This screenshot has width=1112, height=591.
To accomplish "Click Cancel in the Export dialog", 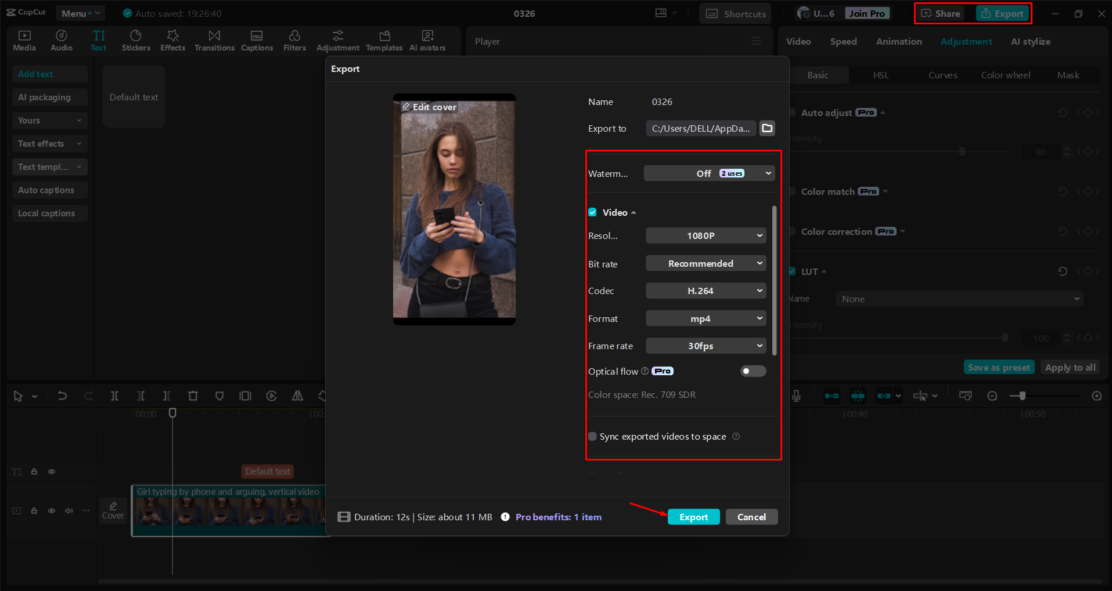I will click(x=751, y=516).
